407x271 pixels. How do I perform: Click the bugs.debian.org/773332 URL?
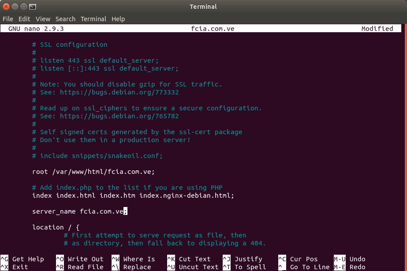pyautogui.click(x=119, y=93)
